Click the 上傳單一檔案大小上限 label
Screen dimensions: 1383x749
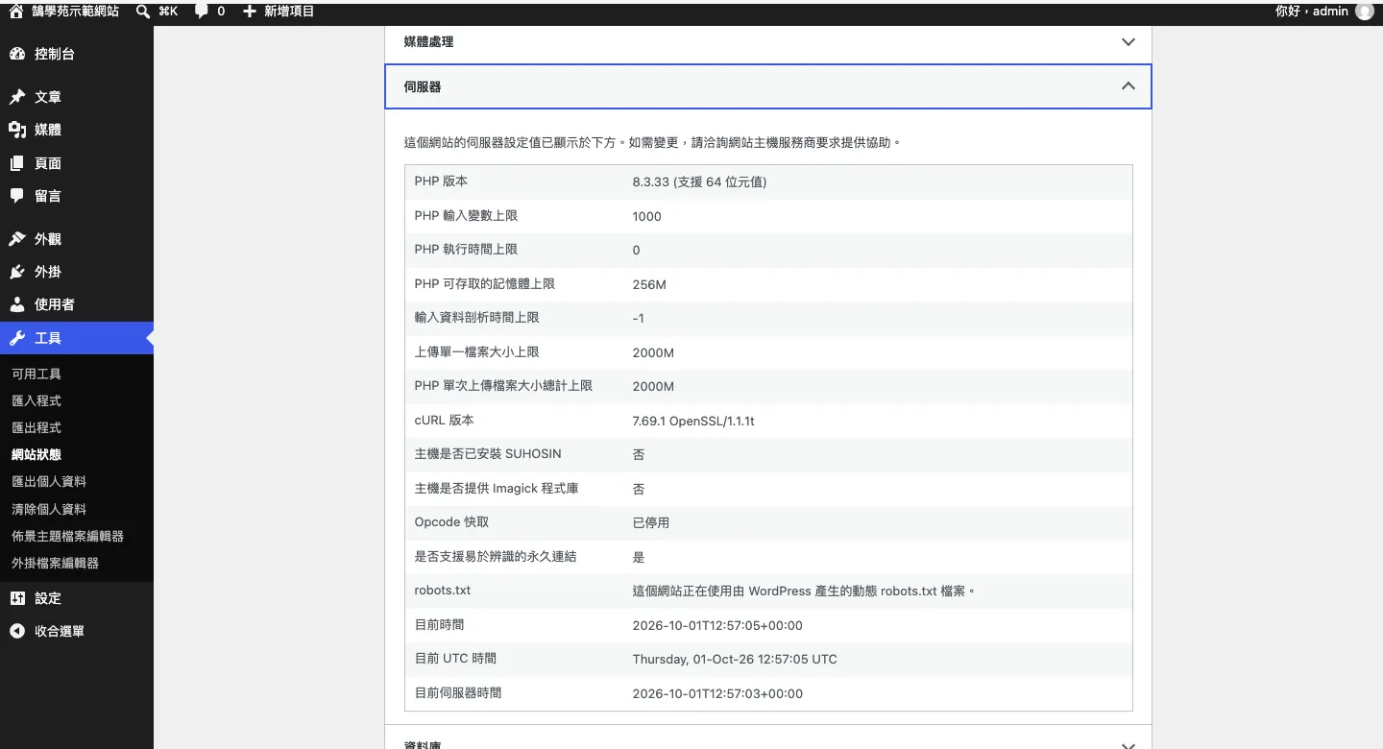pos(477,352)
